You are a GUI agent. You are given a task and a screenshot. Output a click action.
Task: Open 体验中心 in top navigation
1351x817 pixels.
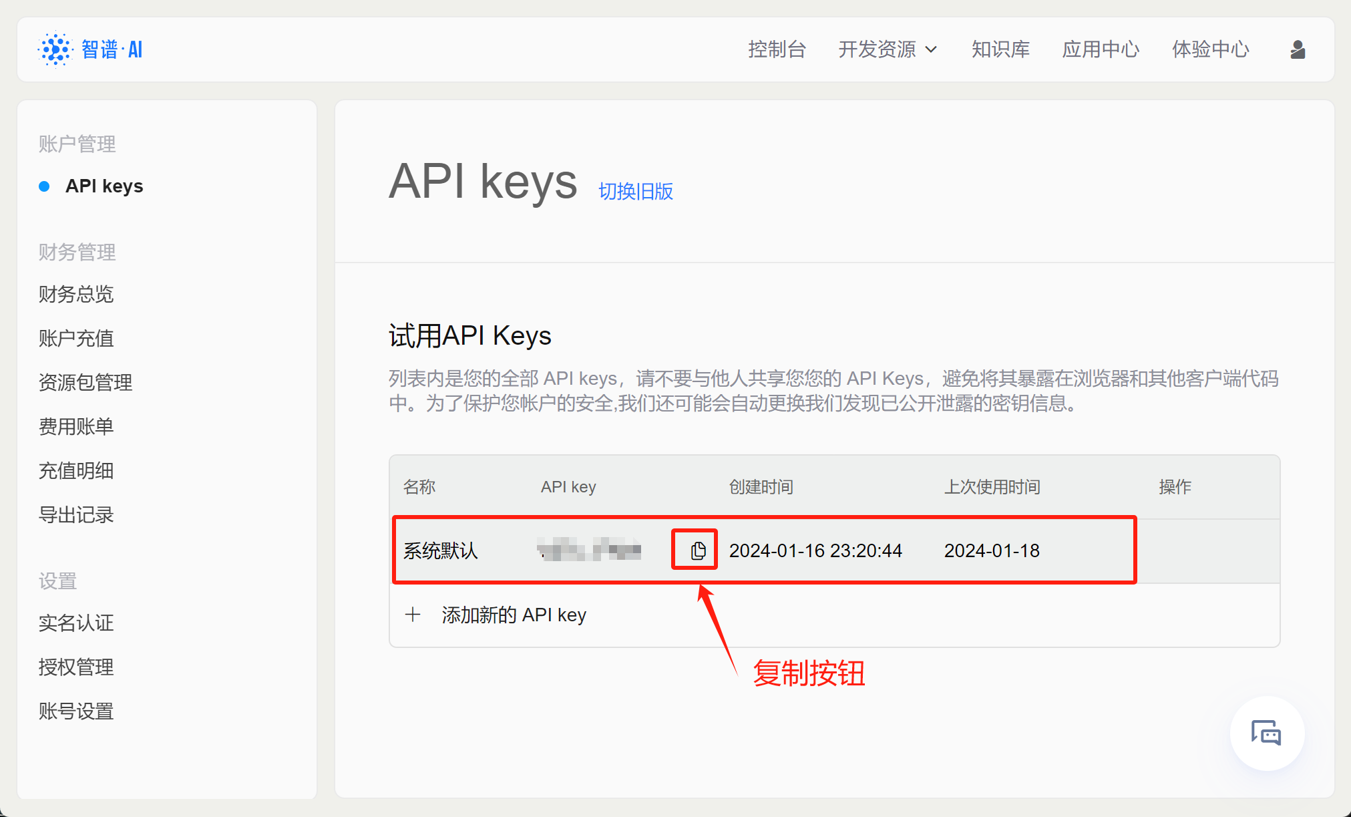click(x=1210, y=49)
